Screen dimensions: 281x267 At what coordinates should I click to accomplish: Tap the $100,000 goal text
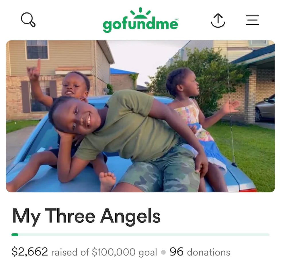[x=124, y=252]
